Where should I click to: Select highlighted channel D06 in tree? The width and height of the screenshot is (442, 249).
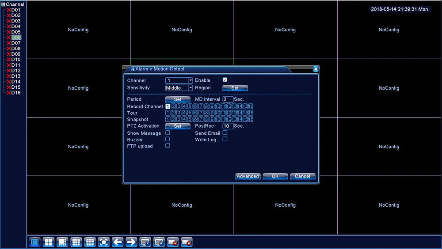coord(16,38)
